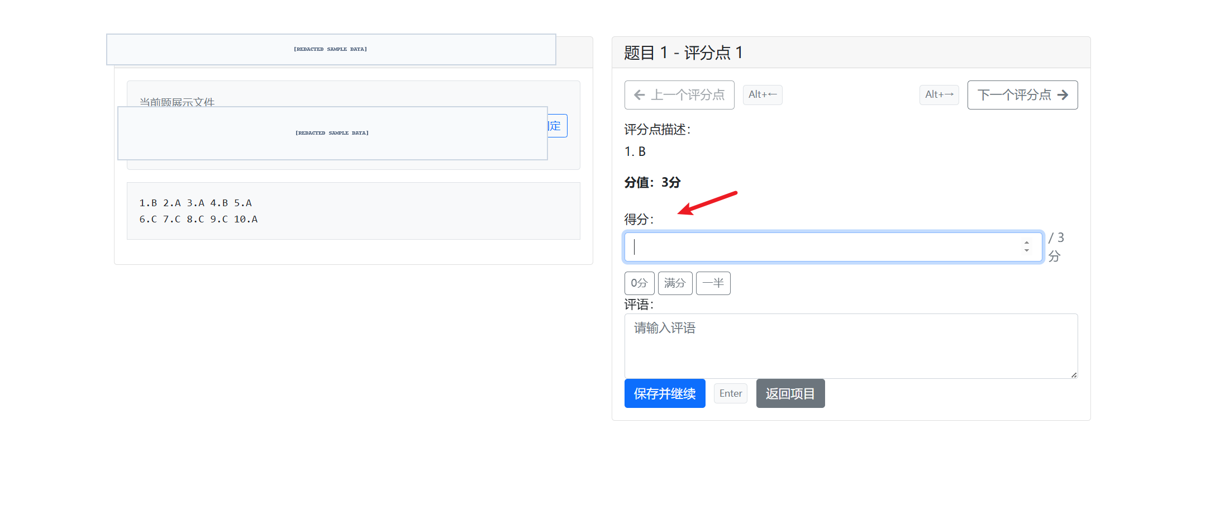Go to next scoring point 下一个评分点

coord(1022,95)
